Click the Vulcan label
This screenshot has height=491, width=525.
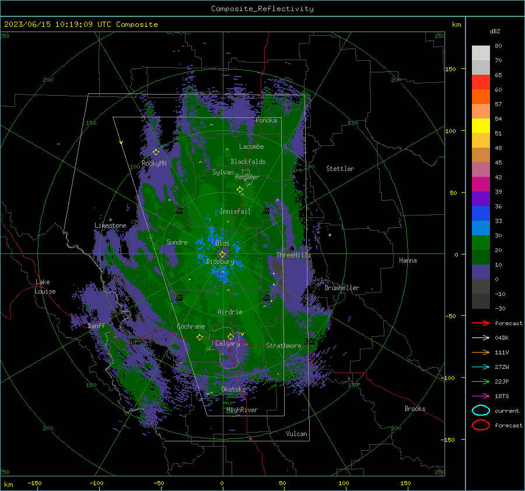click(297, 434)
